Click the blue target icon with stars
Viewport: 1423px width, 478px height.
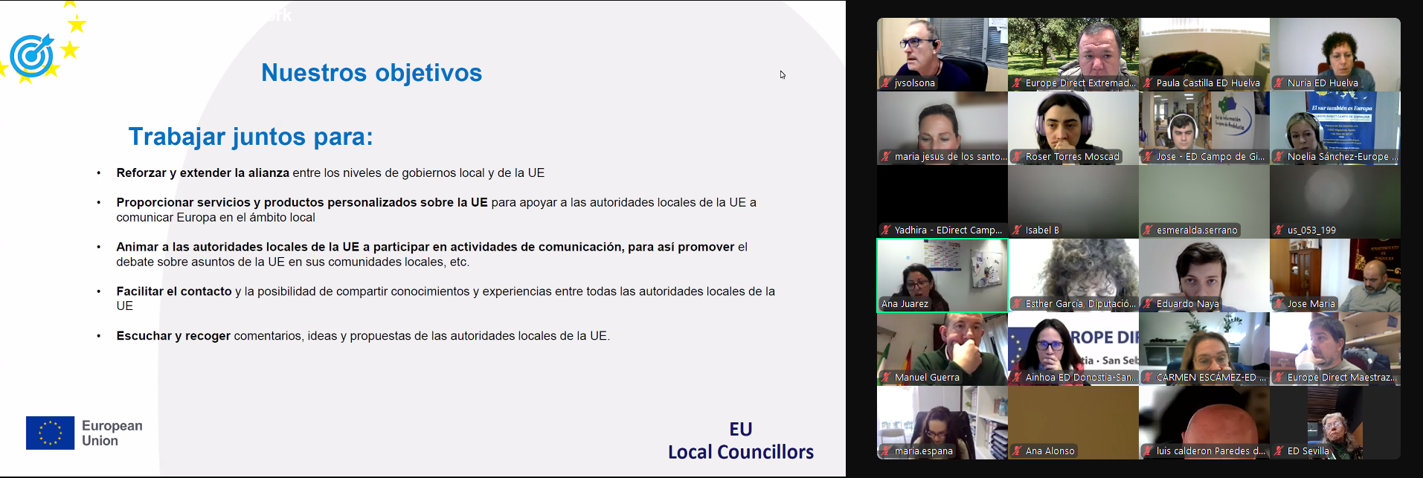(x=32, y=55)
